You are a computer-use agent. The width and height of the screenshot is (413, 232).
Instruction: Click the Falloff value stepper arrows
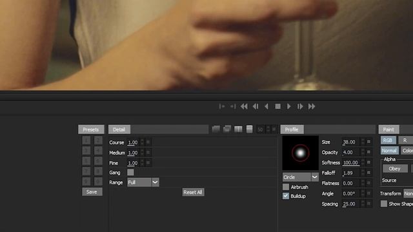pos(363,173)
